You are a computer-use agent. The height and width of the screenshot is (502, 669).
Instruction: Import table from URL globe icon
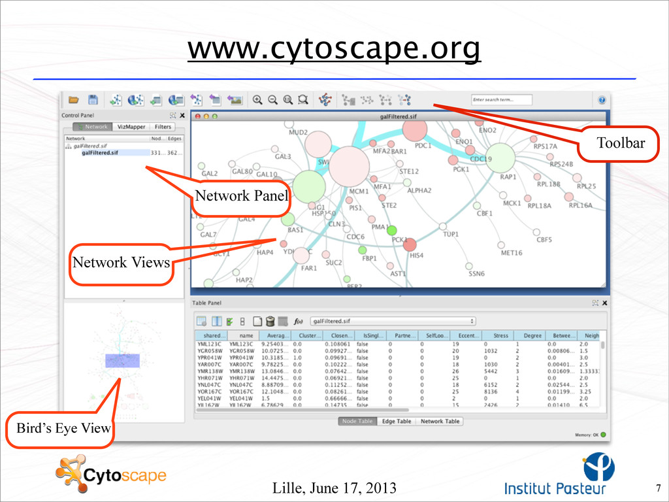click(176, 100)
